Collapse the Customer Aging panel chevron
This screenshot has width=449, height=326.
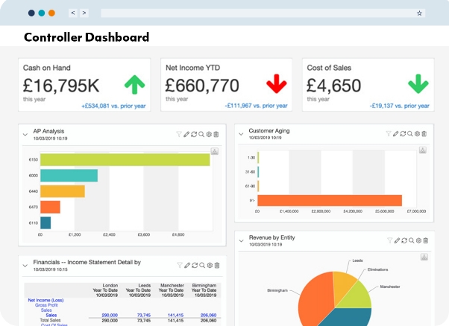(x=241, y=135)
